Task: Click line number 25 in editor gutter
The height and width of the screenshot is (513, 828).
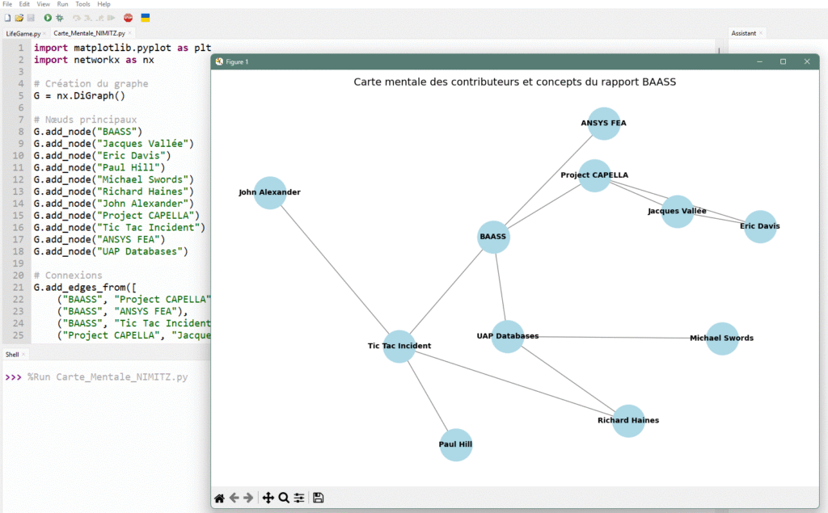Action: coord(18,335)
